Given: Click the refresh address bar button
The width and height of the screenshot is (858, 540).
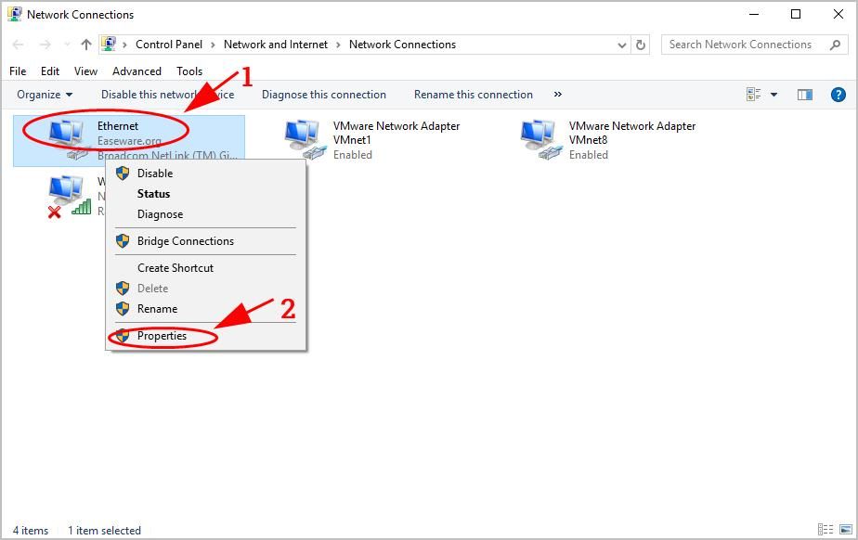Looking at the screenshot, I should [641, 45].
